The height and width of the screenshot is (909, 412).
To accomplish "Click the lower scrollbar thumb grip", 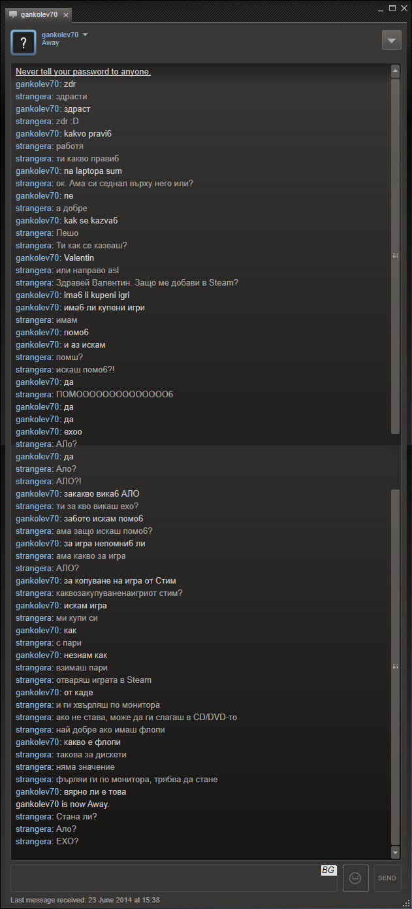I will (x=395, y=667).
